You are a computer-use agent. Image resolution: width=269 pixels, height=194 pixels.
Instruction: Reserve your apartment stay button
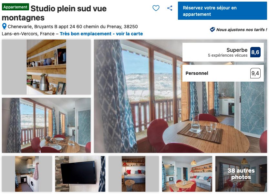[222, 11]
